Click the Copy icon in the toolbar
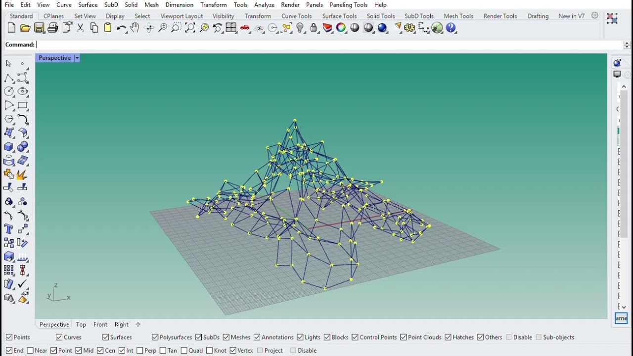633x356 pixels. (94, 28)
